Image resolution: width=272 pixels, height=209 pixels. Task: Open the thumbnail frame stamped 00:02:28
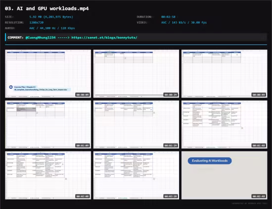tap(136, 175)
